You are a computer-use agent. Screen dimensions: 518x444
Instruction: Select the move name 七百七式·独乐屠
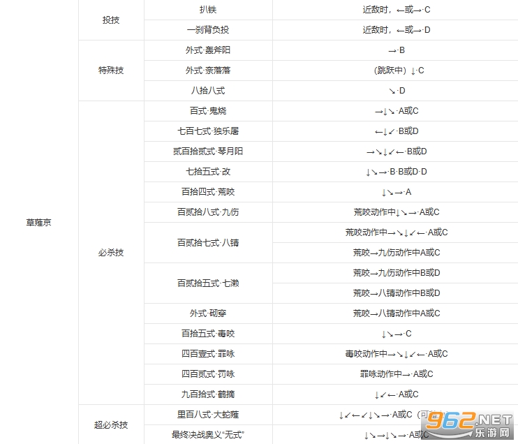pos(208,131)
